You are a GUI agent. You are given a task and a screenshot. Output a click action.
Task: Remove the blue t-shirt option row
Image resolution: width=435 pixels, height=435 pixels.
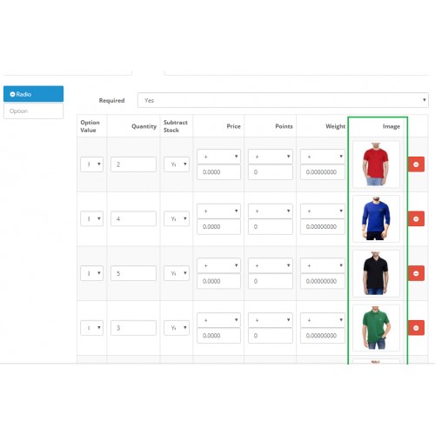tap(416, 218)
